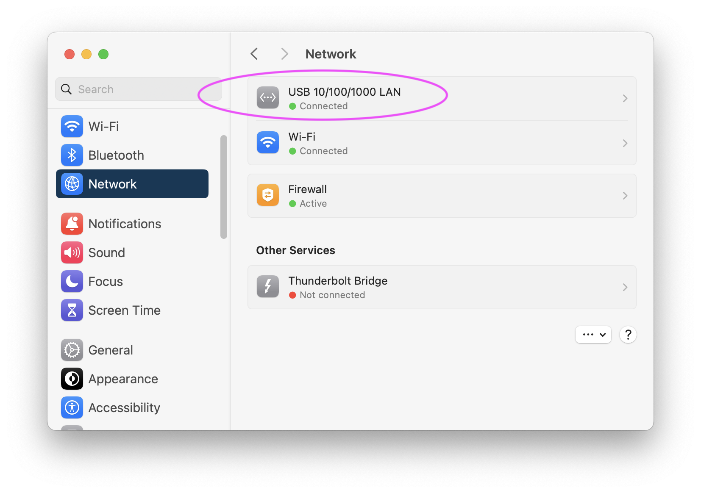This screenshot has height=493, width=701.
Task: Select the Network label in the sidebar
Action: click(112, 184)
